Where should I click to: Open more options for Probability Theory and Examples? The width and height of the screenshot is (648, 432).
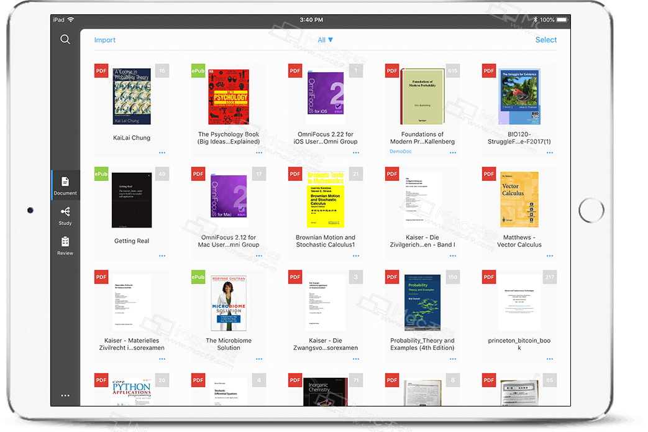point(453,359)
